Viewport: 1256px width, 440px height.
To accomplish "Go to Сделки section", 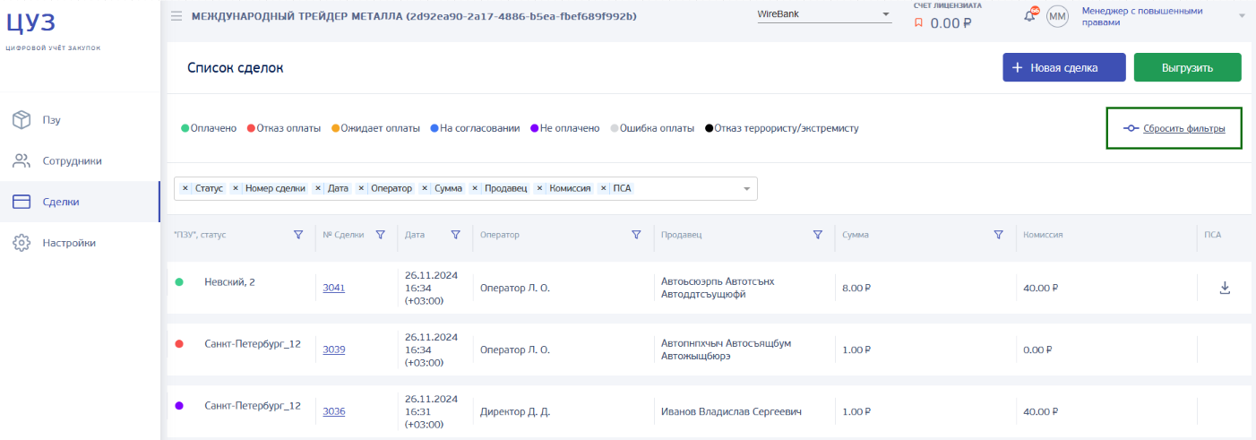I will pyautogui.click(x=80, y=202).
